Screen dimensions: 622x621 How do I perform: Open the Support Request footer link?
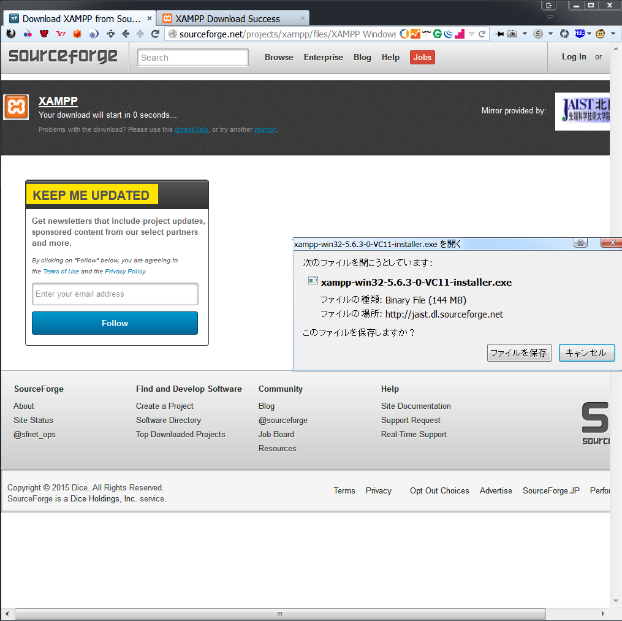pyautogui.click(x=411, y=420)
